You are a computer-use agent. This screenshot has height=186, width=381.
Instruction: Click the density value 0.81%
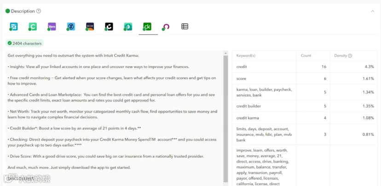click(x=369, y=135)
